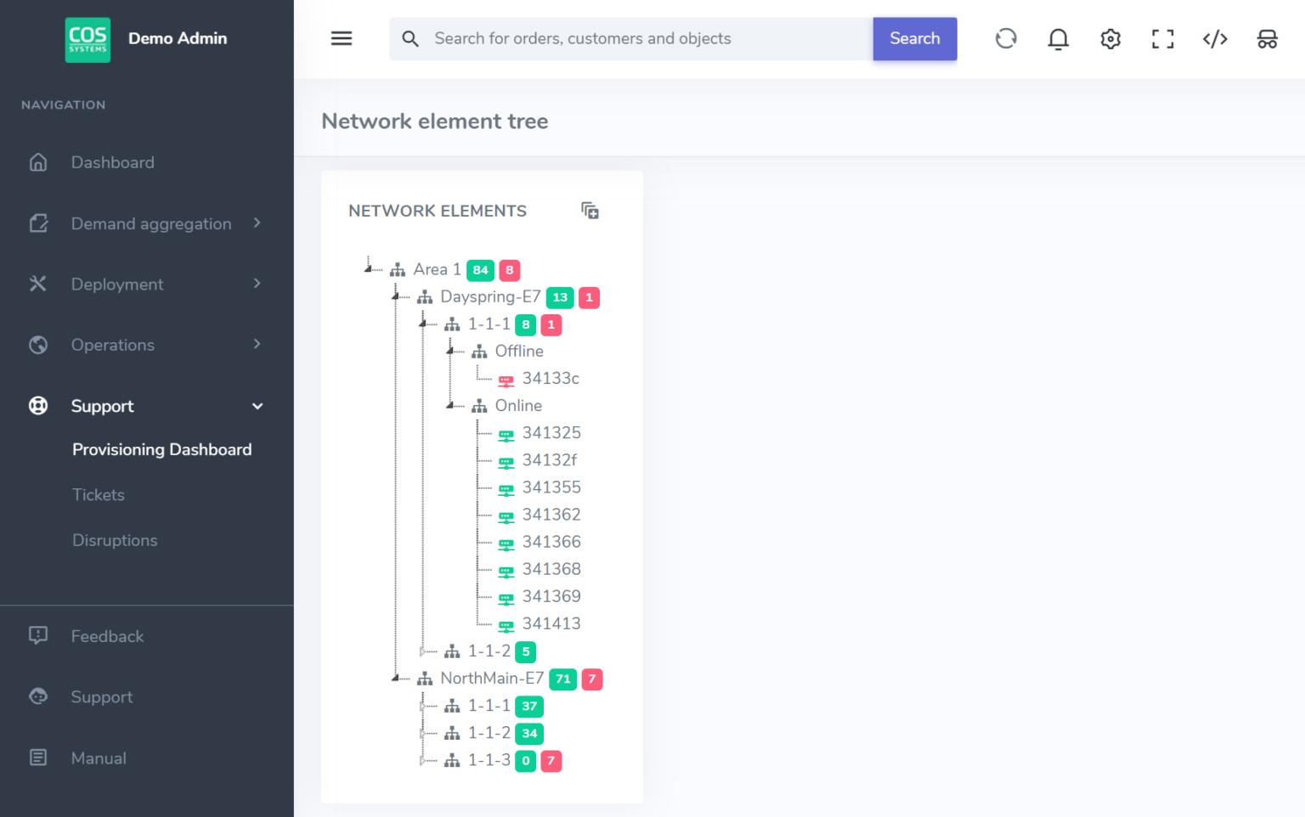Click the incognito user icon in header
The height and width of the screenshot is (817, 1305).
pyautogui.click(x=1267, y=39)
